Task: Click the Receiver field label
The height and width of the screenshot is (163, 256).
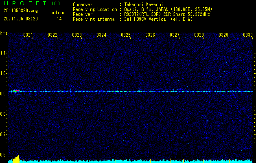Action: pos(83,14)
